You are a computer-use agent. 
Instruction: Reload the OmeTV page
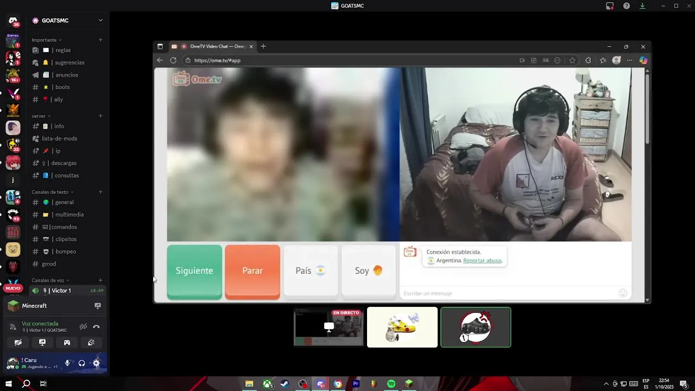tap(173, 60)
